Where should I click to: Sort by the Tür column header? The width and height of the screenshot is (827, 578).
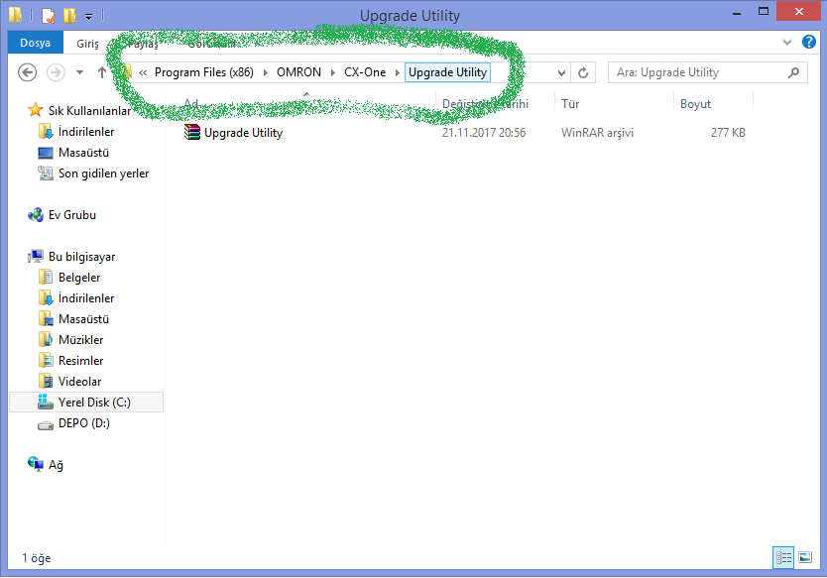570,104
